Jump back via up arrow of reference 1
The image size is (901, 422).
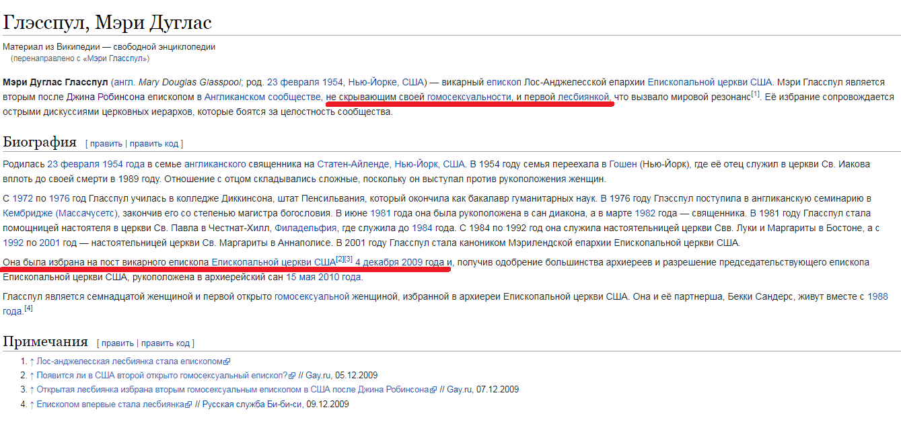coord(32,362)
